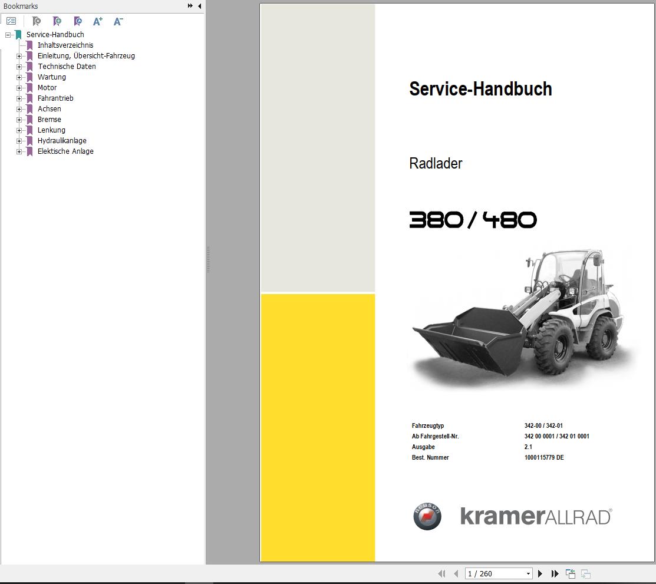Decrease bookmark font size with A-
The width and height of the screenshot is (656, 584).
(x=118, y=21)
